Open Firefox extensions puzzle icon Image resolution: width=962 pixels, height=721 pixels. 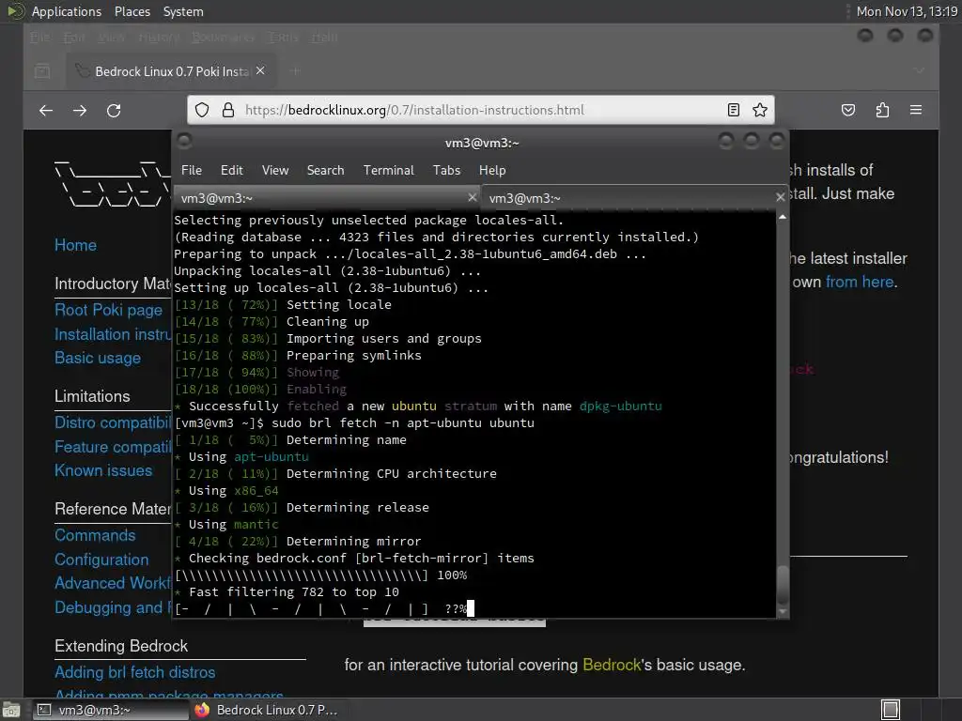[x=882, y=110]
